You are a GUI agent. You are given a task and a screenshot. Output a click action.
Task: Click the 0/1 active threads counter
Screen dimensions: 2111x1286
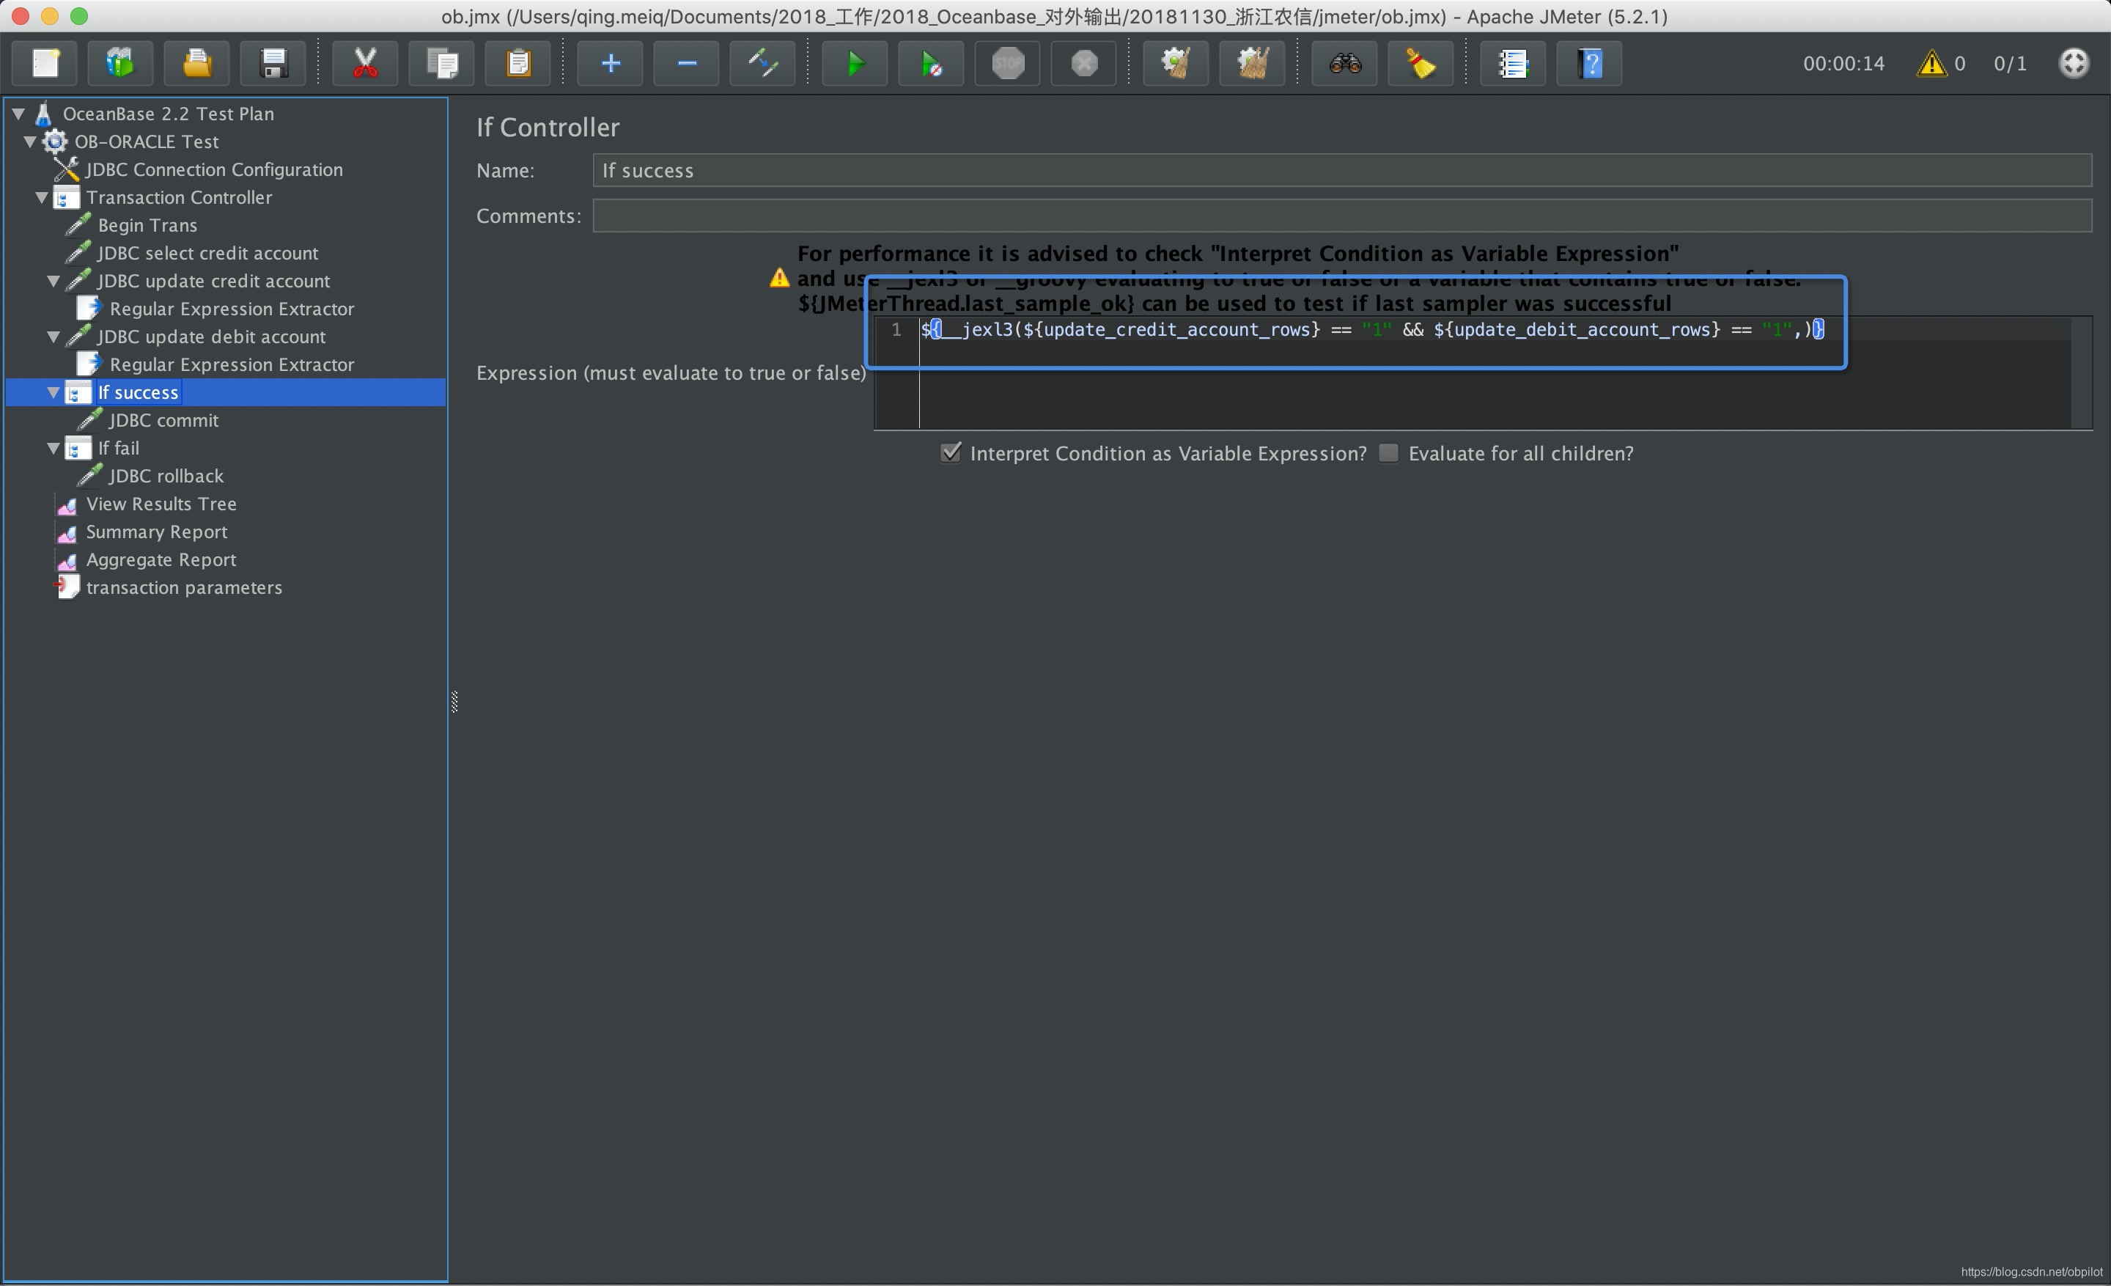tap(2010, 63)
